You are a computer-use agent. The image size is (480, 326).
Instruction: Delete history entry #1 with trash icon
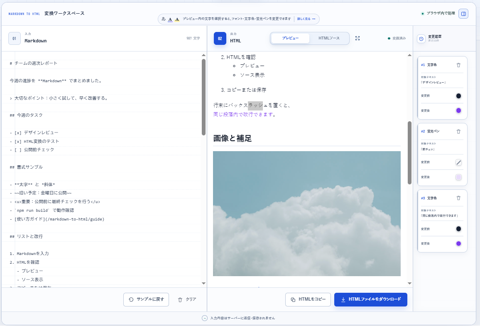tap(458, 65)
